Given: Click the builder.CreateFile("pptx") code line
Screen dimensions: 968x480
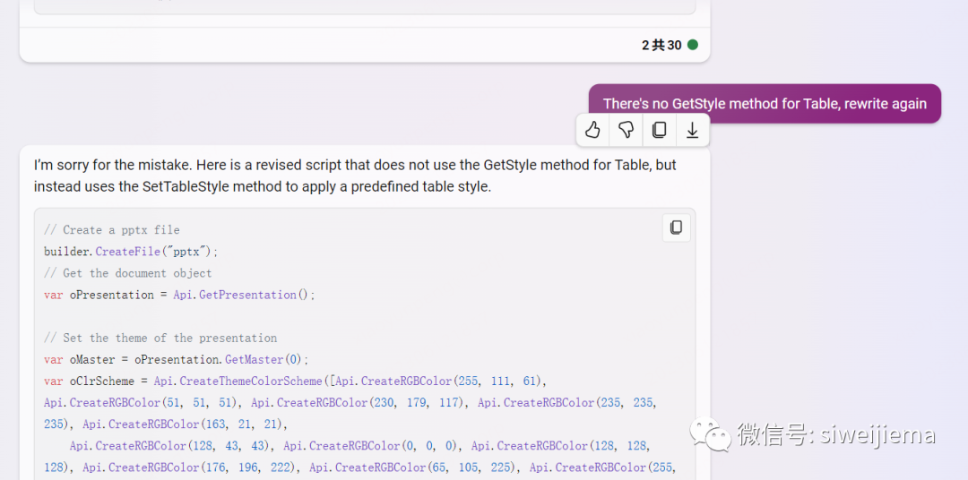Looking at the screenshot, I should (x=131, y=252).
